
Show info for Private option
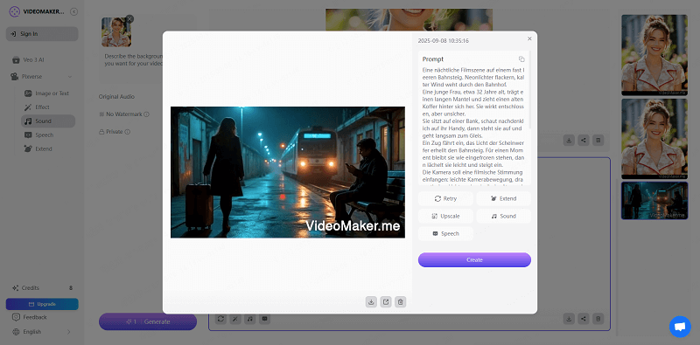pyautogui.click(x=128, y=132)
